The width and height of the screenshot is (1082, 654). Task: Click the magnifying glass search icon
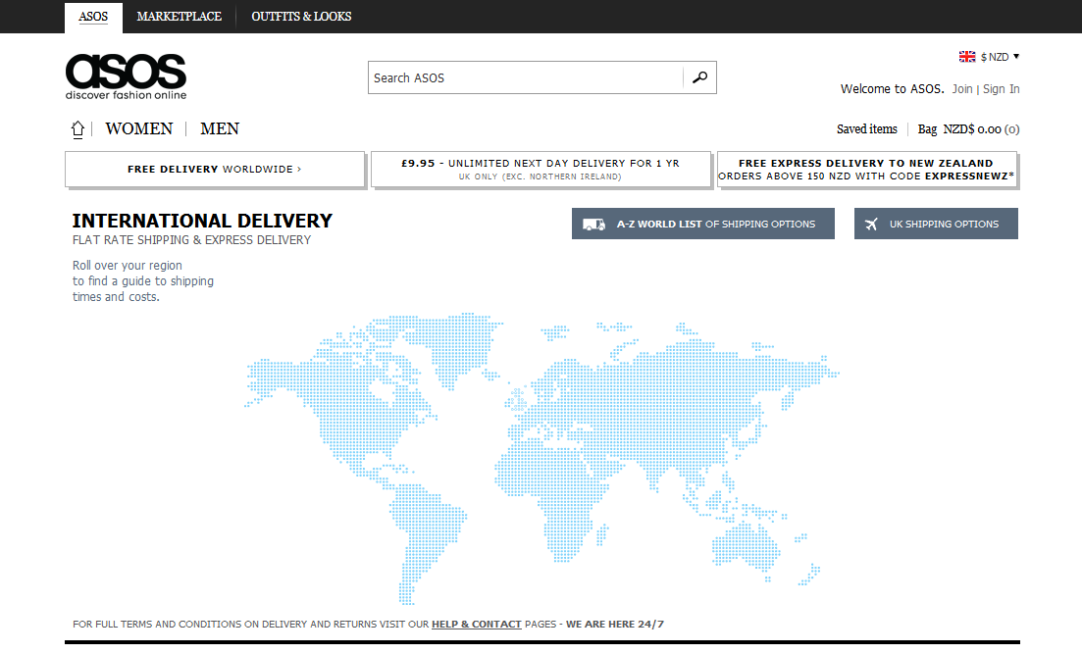(x=699, y=77)
